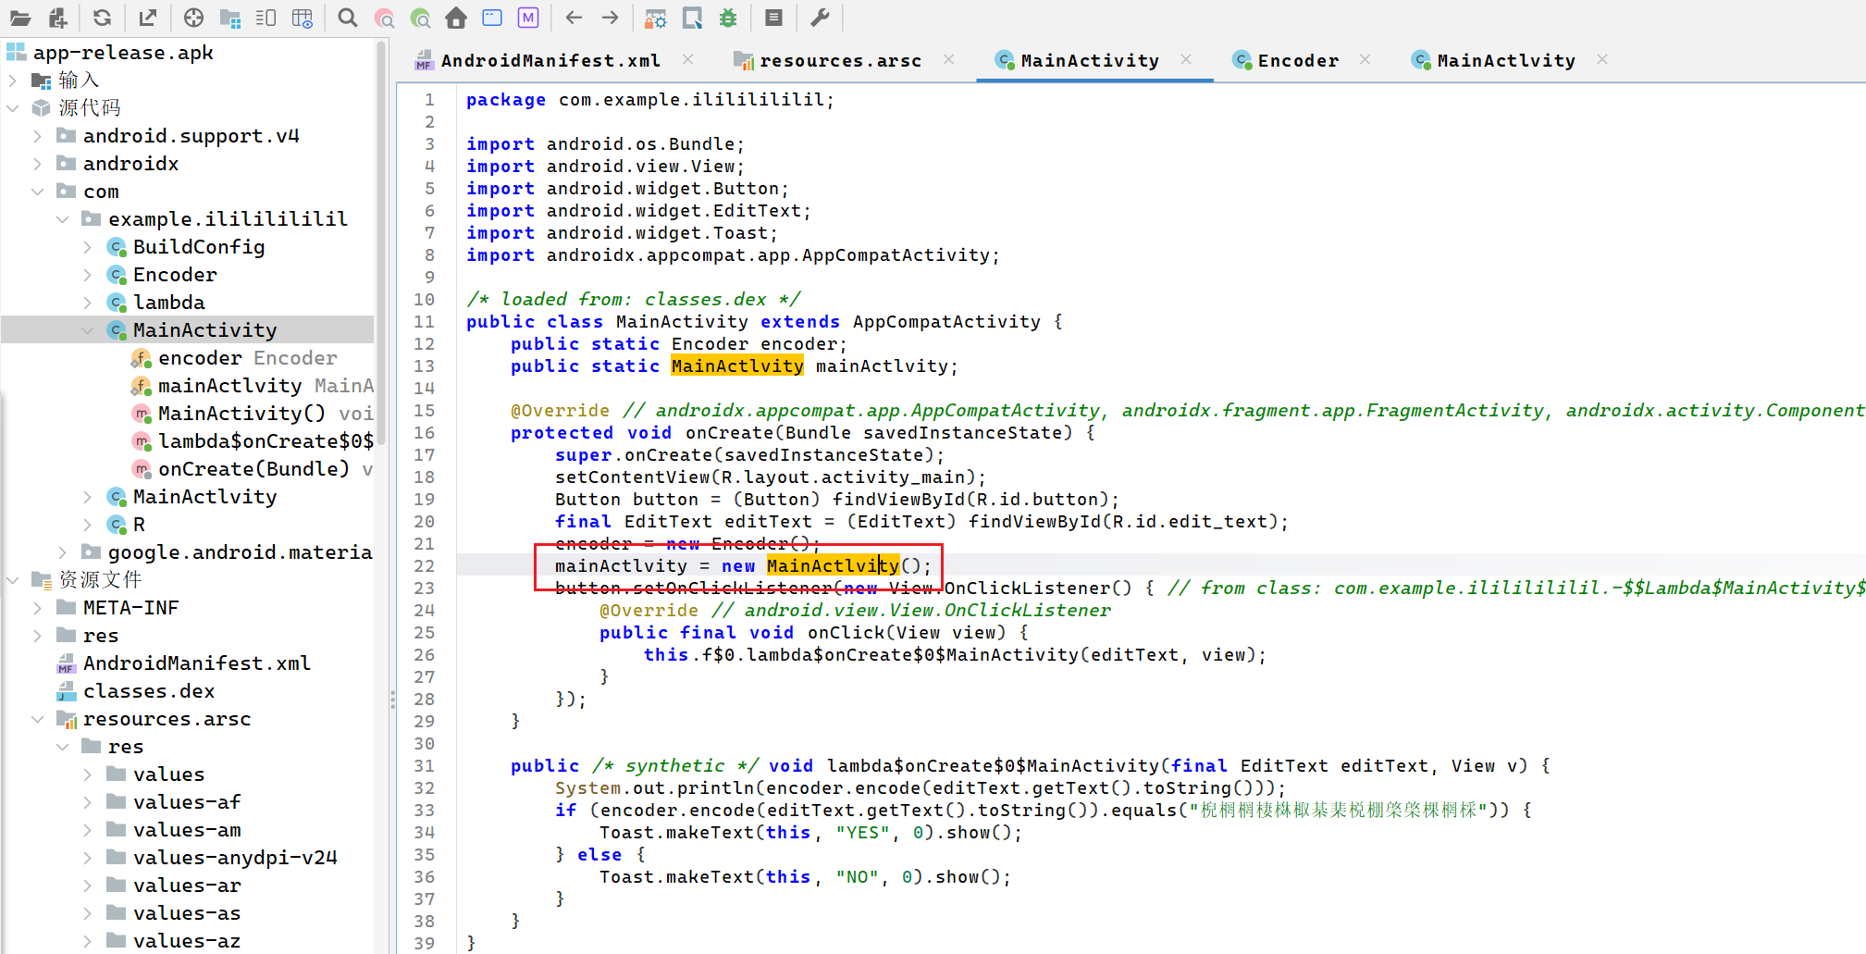Viewport: 1866px width, 954px height.
Task: Toggle deobfuscation mode button
Action: pyautogui.click(x=655, y=18)
